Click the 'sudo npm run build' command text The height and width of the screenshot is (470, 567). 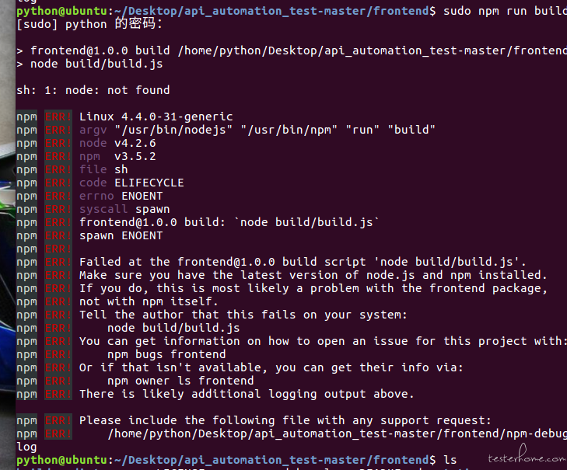pyautogui.click(x=505, y=11)
